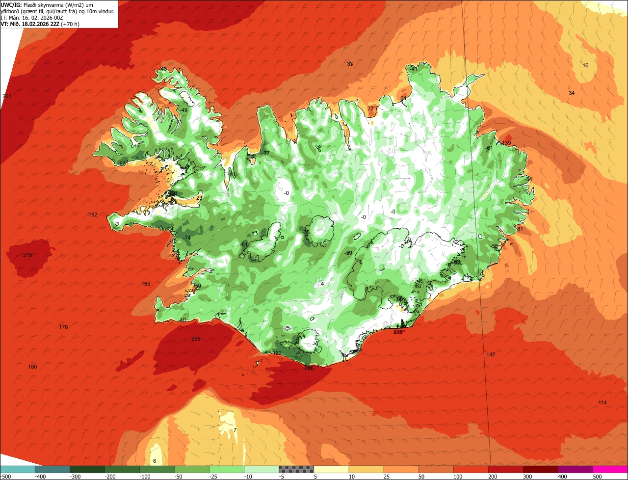
Task: Click the '7' value in the pale yellow patch
Action: click(235, 430)
